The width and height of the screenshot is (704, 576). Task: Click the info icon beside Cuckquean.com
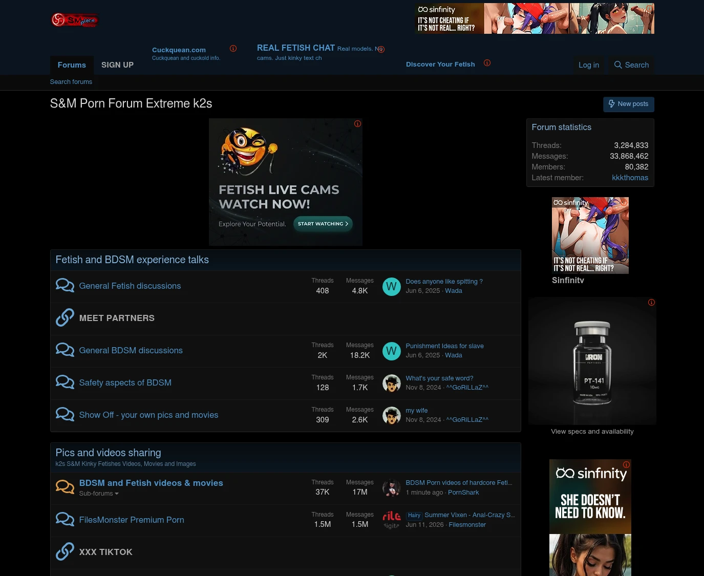point(233,49)
